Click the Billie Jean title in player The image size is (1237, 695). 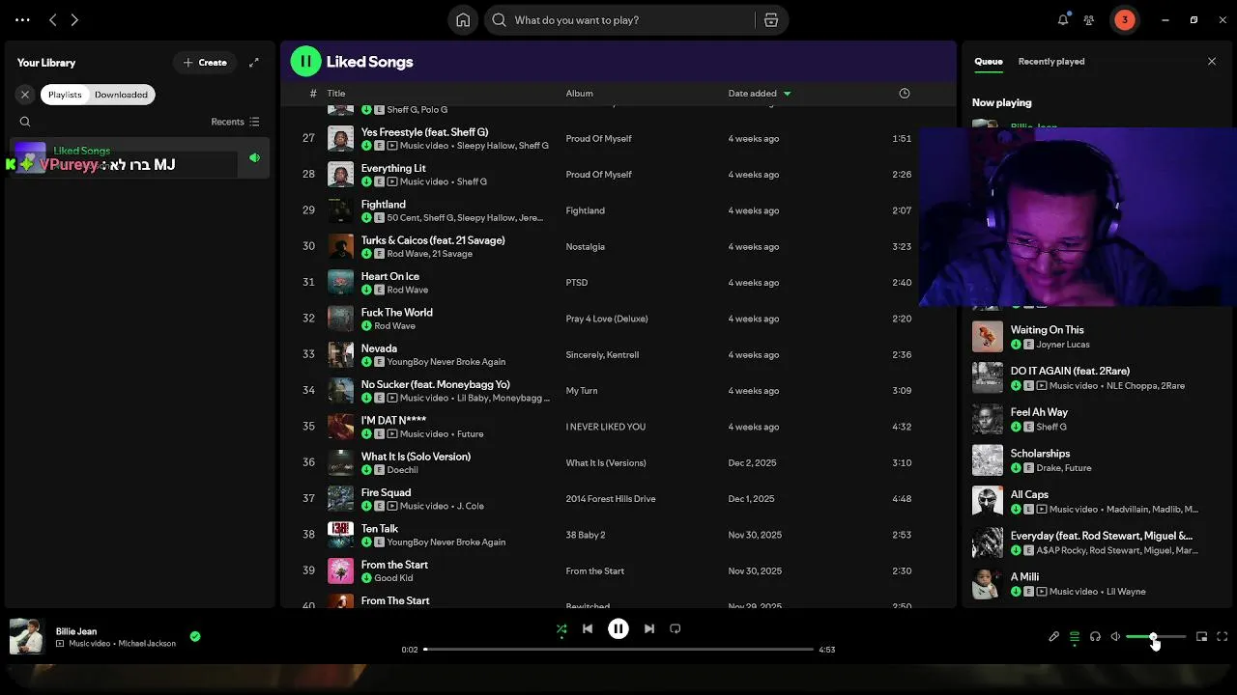click(76, 631)
